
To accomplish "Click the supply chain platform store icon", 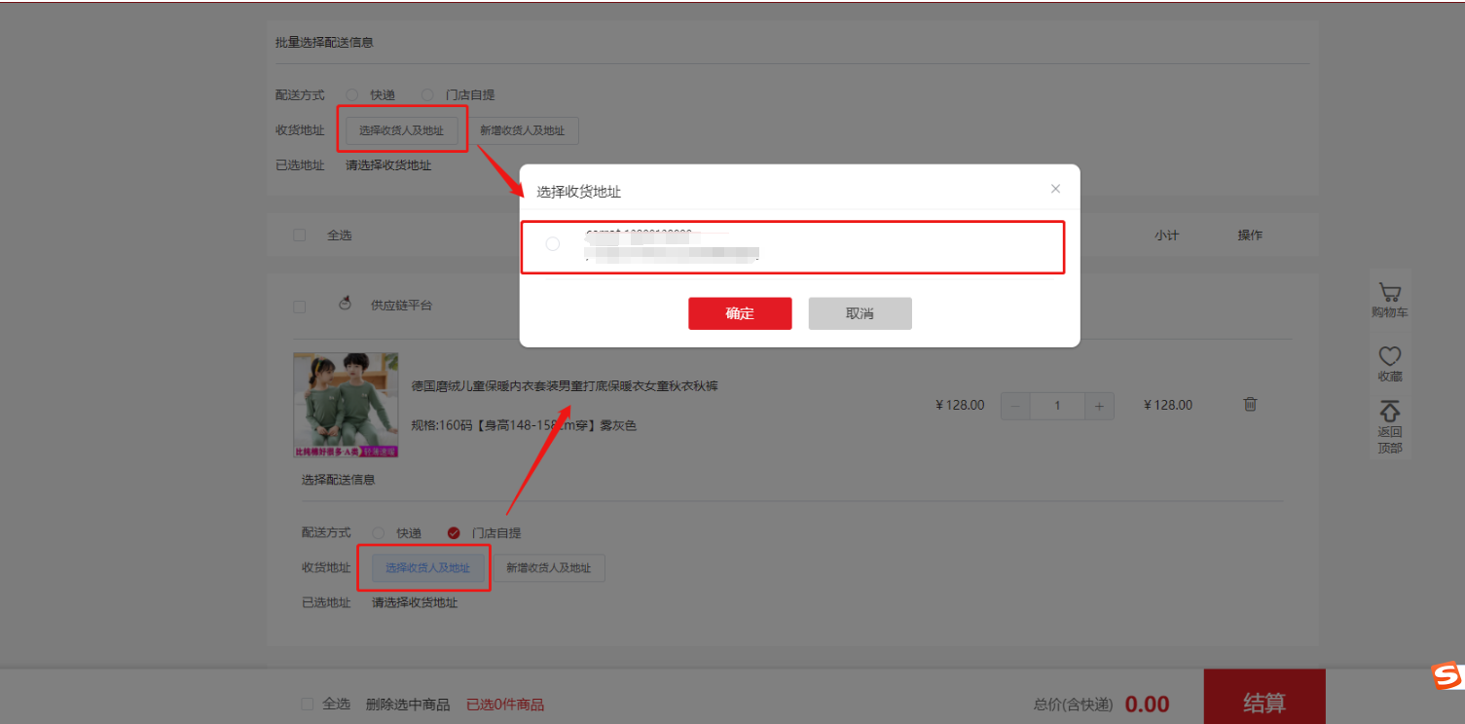I will click(x=345, y=304).
